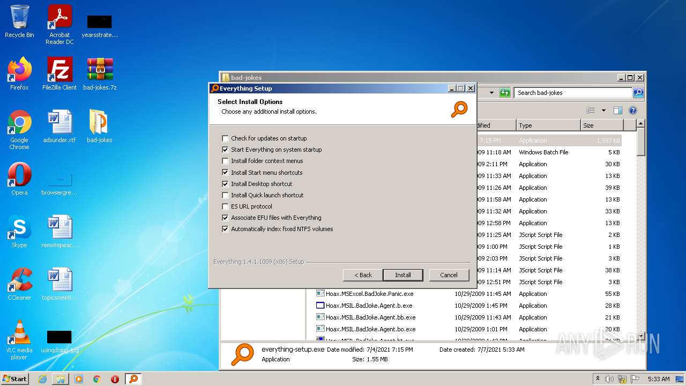Open media player taskbar icon
This screenshot has width=686, height=386.
(x=79, y=379)
